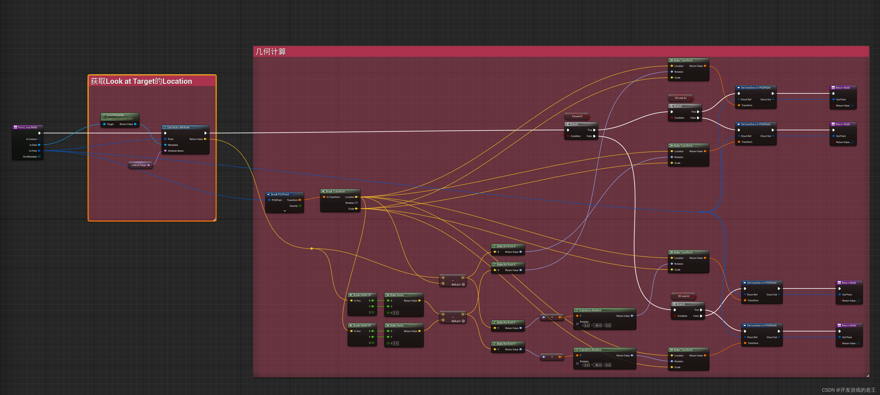The image size is (880, 395).
Task: Select the Look at Target variable node
Action: pos(140,165)
